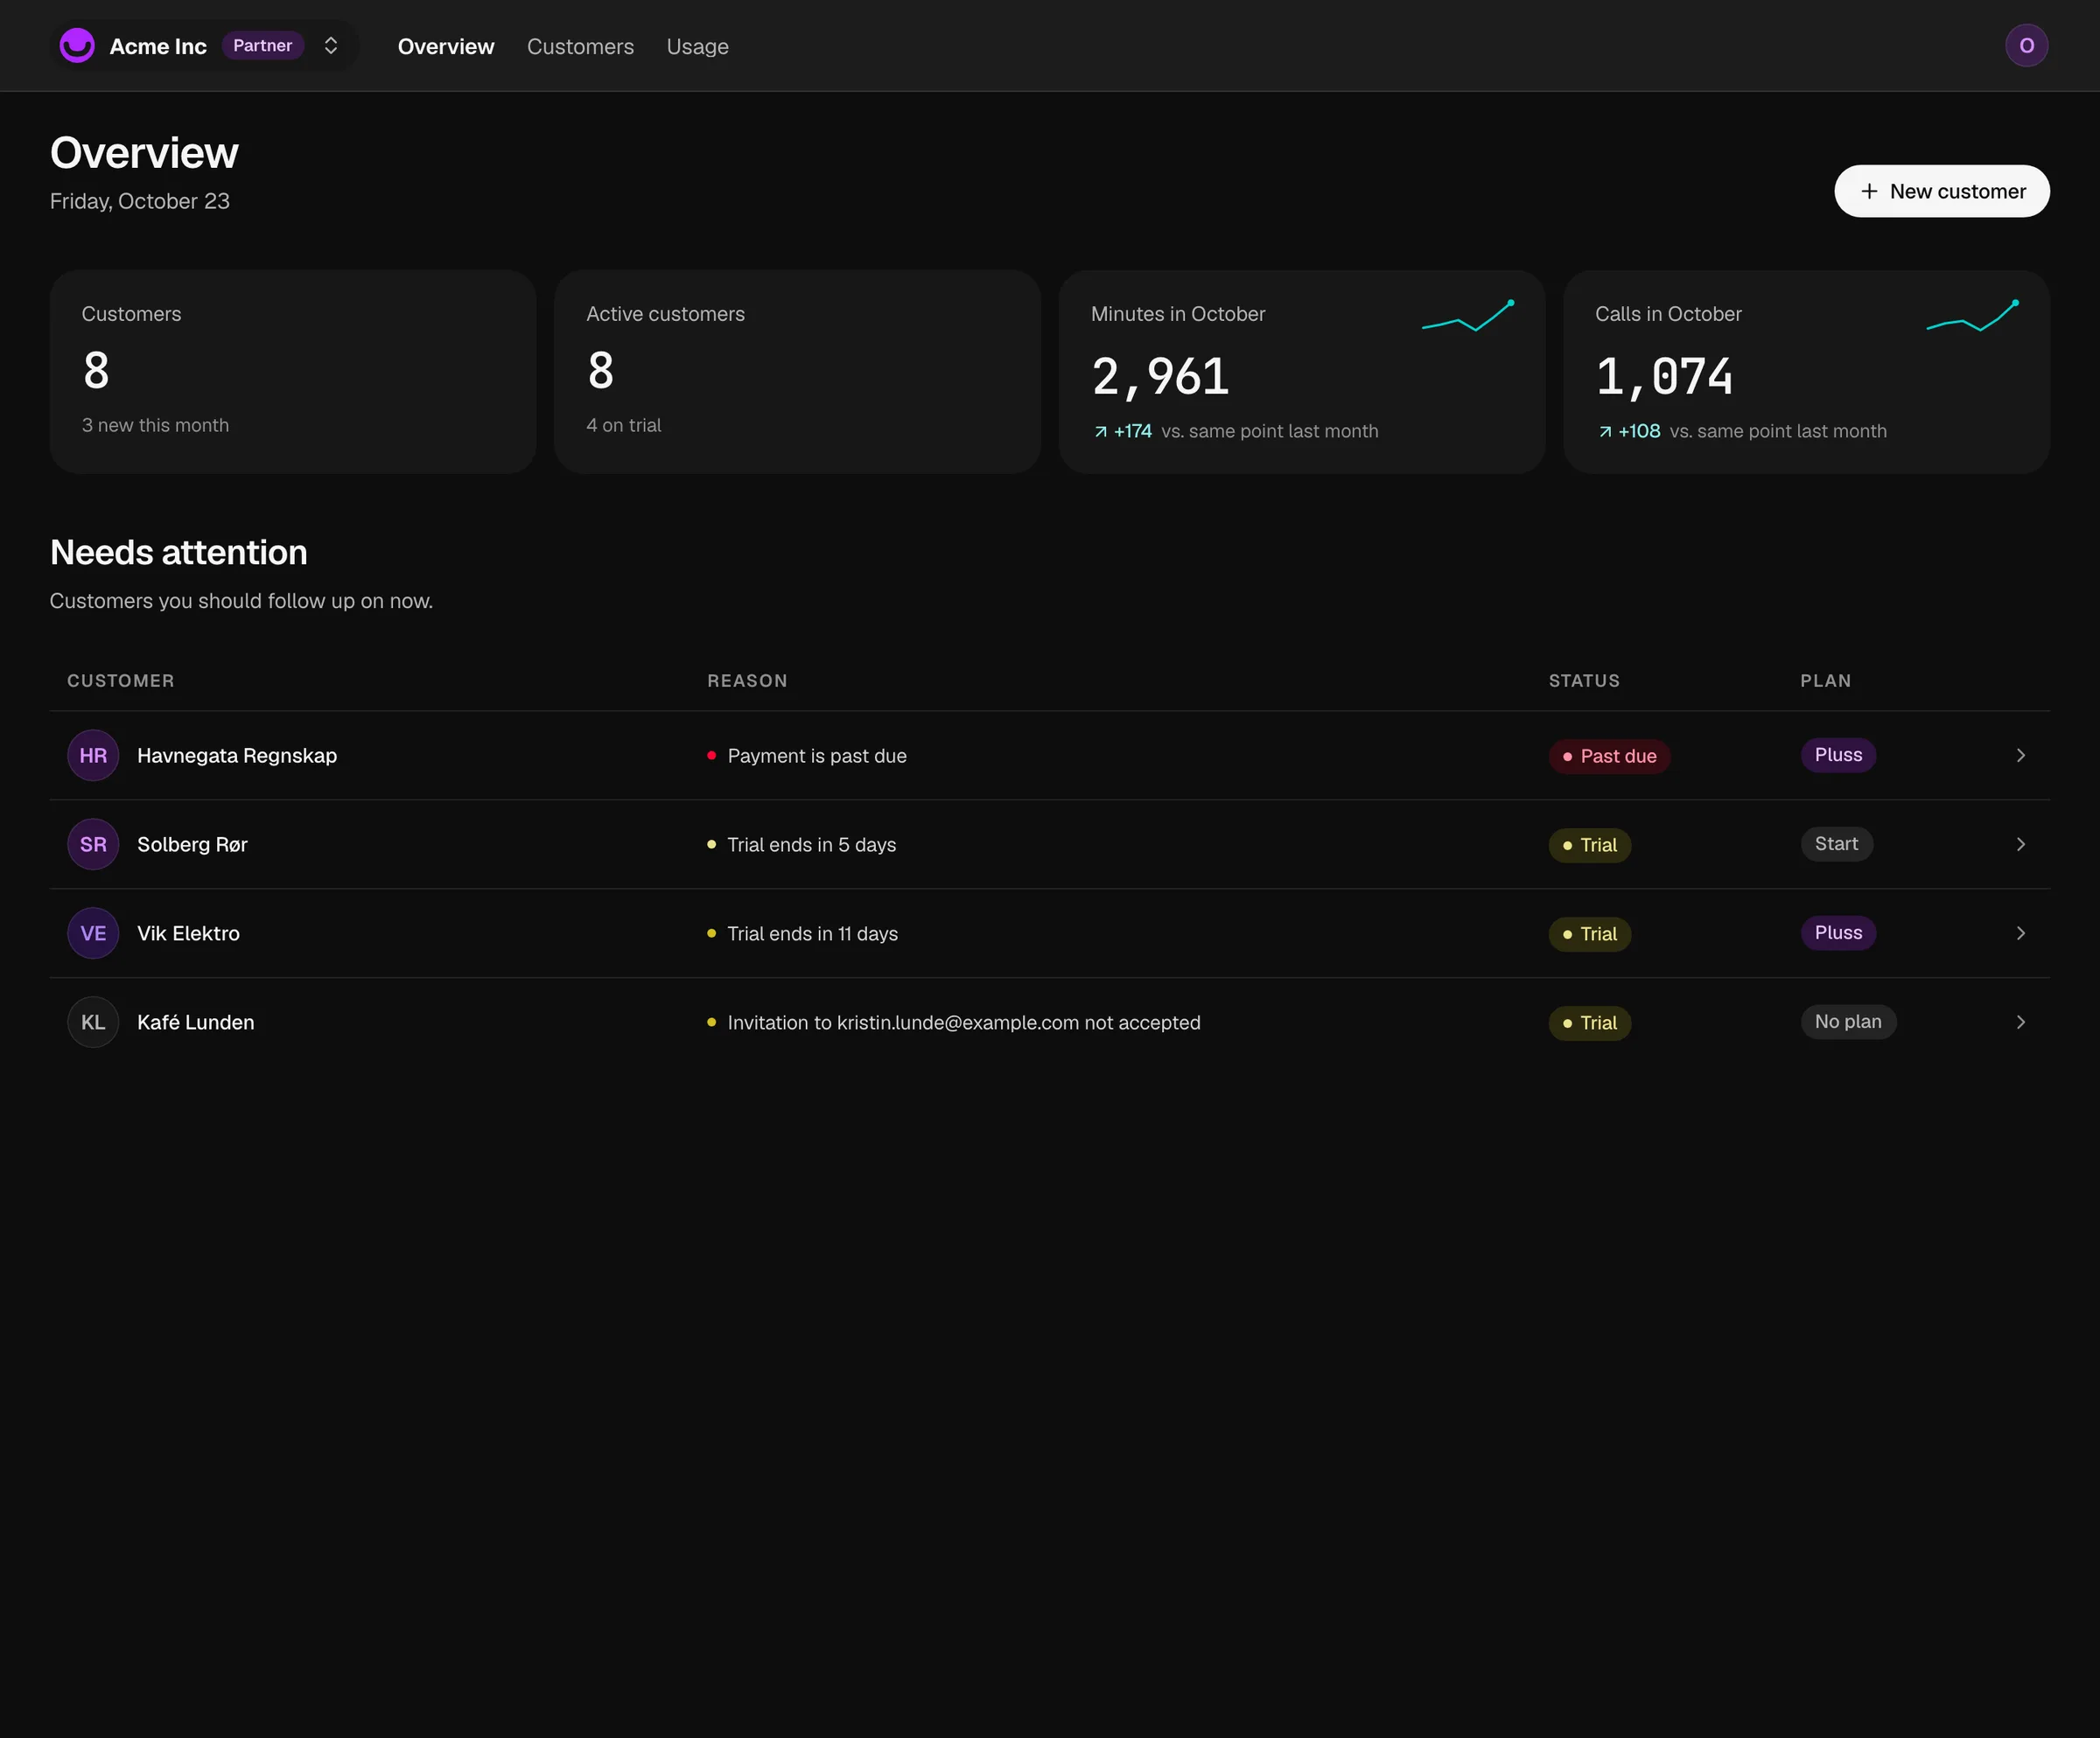Image resolution: width=2100 pixels, height=1738 pixels.
Task: Select the Customers stat card
Action: tap(293, 372)
